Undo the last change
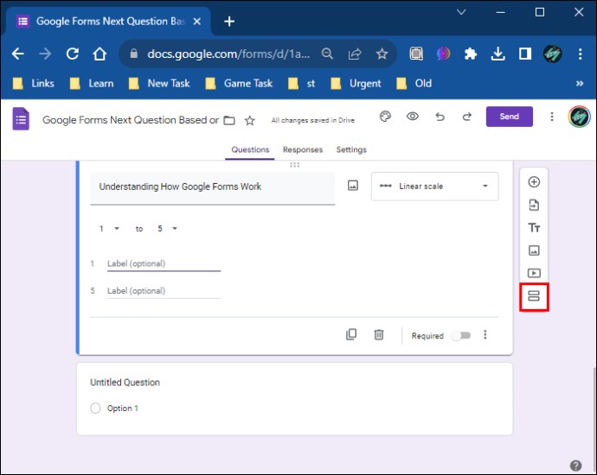 (x=440, y=117)
